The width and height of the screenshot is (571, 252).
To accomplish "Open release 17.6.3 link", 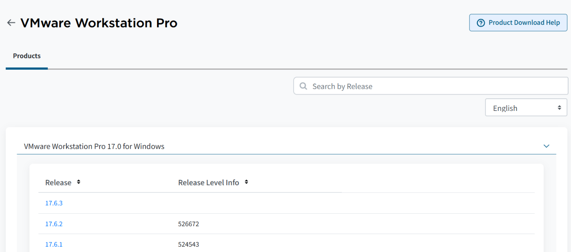I will click(54, 203).
